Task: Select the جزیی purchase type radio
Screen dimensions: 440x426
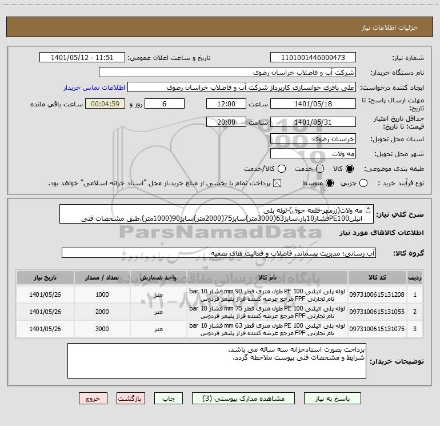Action: coord(363,183)
